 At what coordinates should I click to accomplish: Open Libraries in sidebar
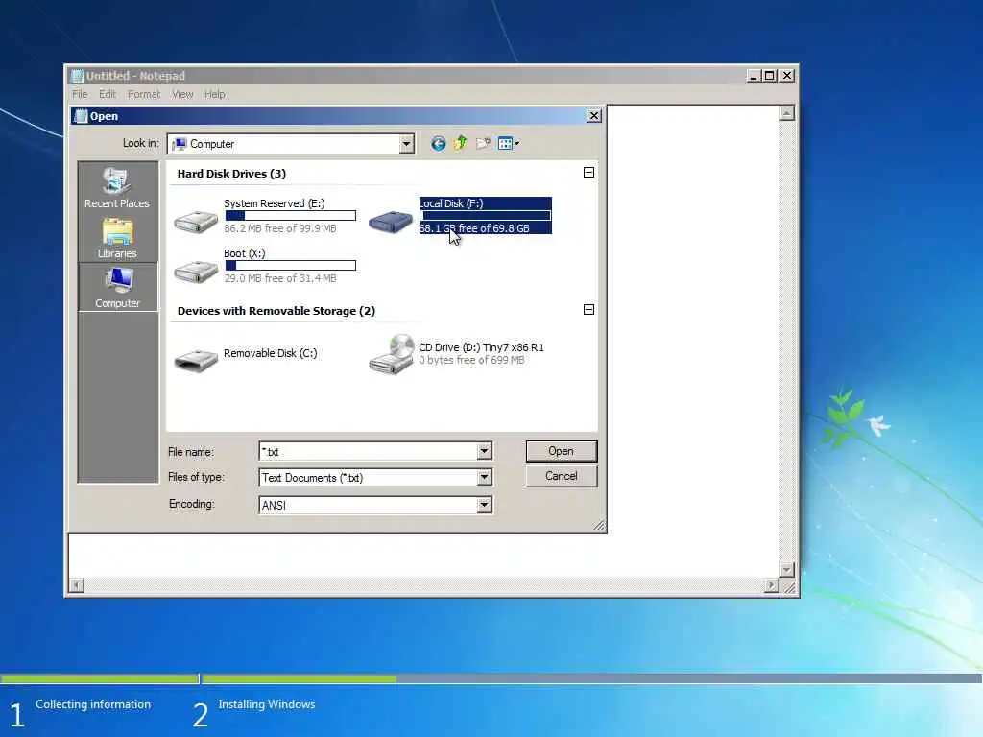tap(117, 238)
